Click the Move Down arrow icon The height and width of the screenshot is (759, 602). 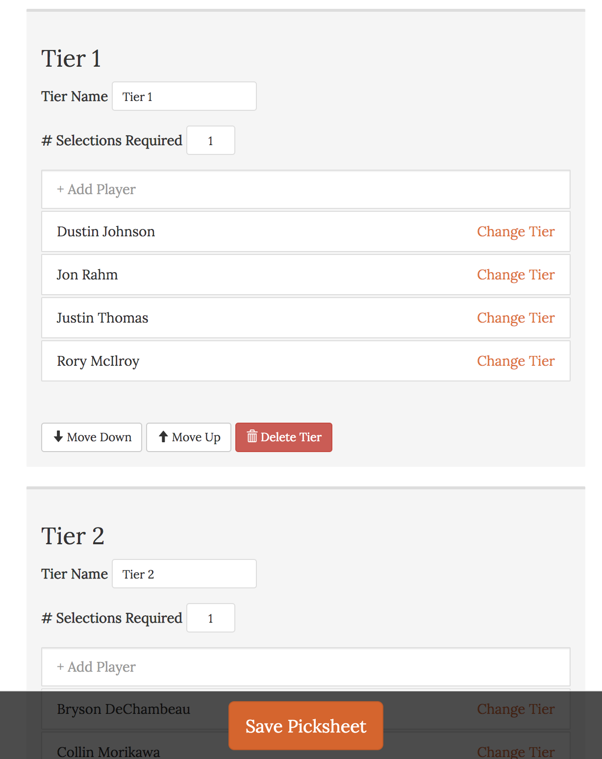point(58,436)
